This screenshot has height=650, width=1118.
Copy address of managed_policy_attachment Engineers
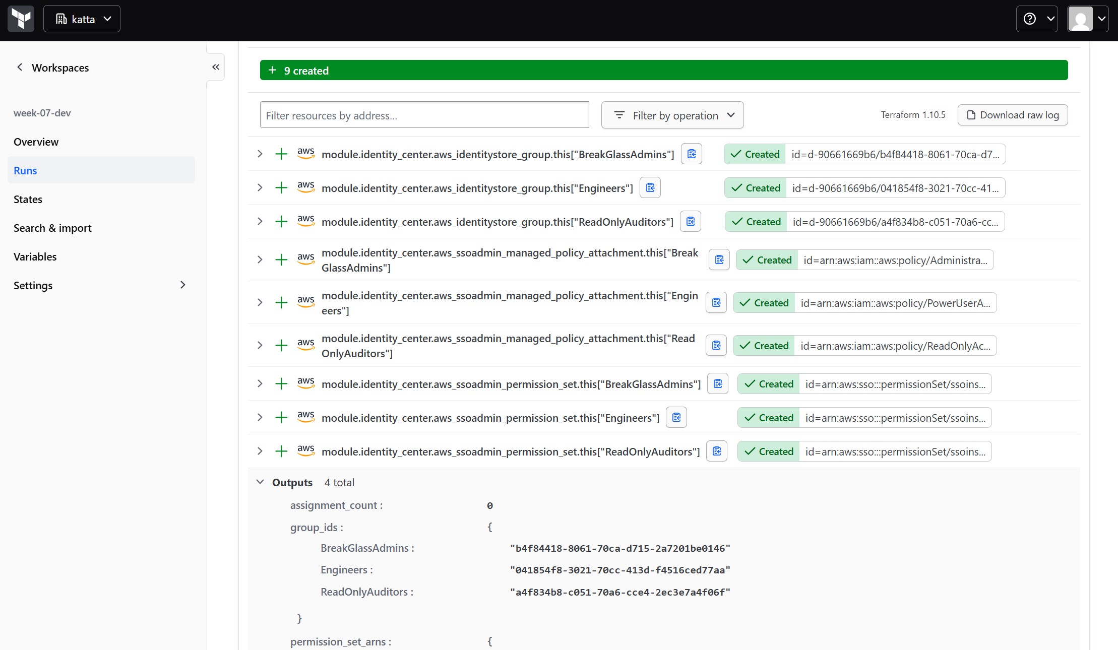pos(716,302)
